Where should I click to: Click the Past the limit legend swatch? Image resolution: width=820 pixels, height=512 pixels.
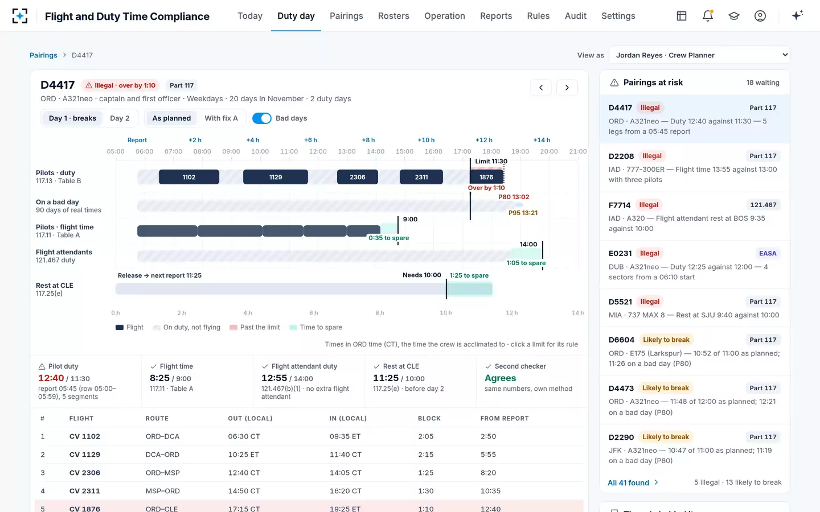pyautogui.click(x=233, y=328)
